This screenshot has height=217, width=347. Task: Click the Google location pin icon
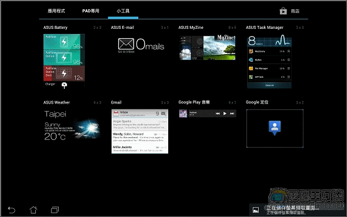coord(275,128)
